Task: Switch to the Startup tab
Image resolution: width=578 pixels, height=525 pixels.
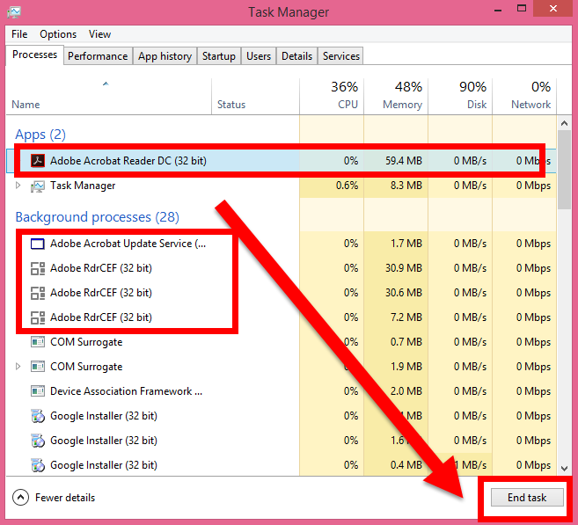Action: point(218,56)
